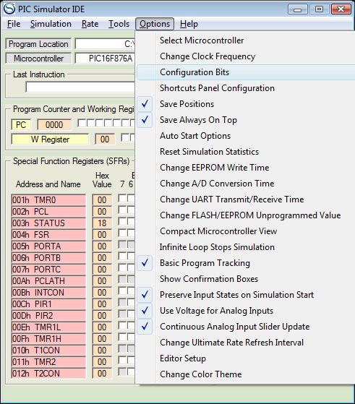355x404 pixels.
Task: Click the 006h PORTB register row
Action: pos(48,258)
